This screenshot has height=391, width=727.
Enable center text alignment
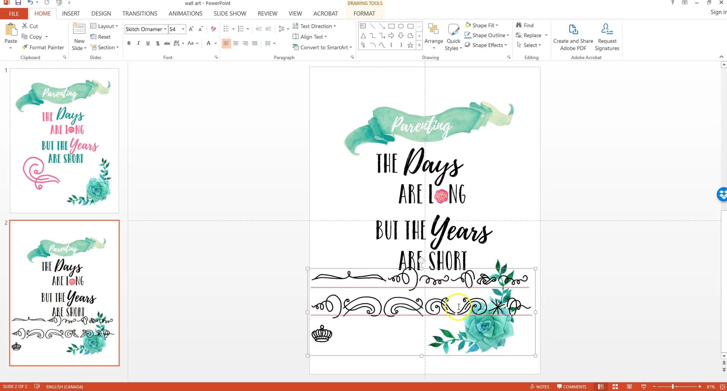point(236,43)
